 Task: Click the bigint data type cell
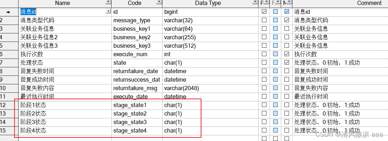[x=210, y=12]
